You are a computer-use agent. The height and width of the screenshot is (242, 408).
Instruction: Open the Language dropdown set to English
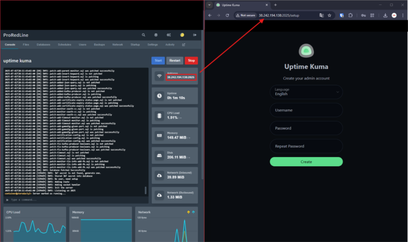click(306, 92)
